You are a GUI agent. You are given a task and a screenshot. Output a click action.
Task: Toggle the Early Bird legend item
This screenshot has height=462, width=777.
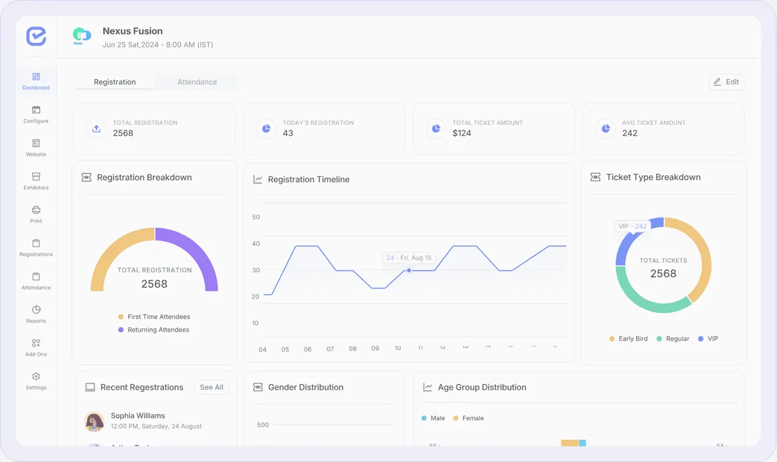629,339
